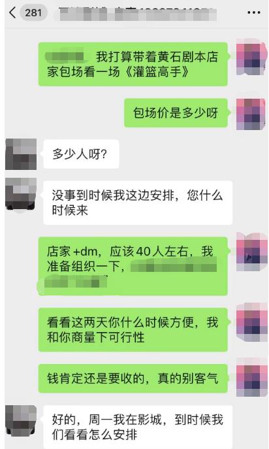269x449 pixels.
Task: Select the reply 好的,周一我在影城
Action: [x=138, y=427]
